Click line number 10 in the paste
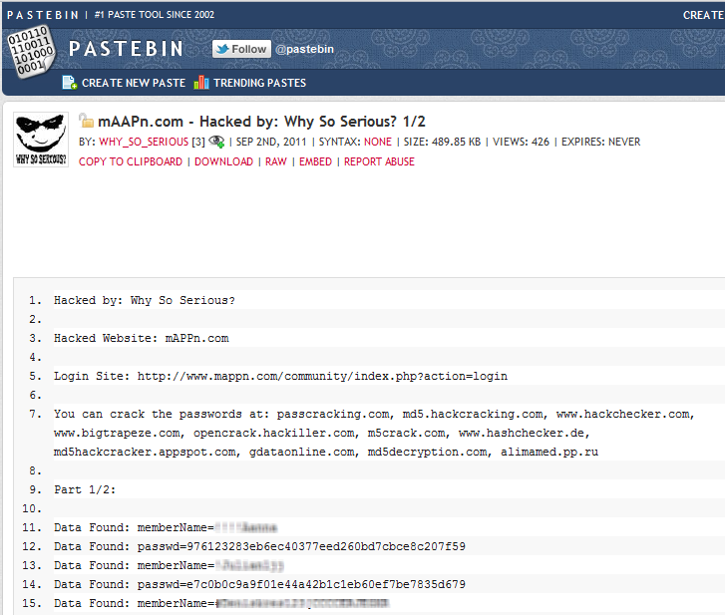 32,508
